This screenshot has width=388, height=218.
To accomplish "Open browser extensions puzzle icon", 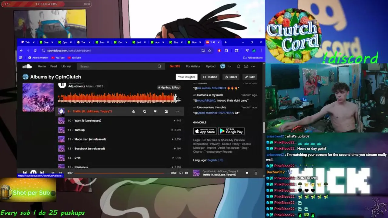I will (226, 51).
